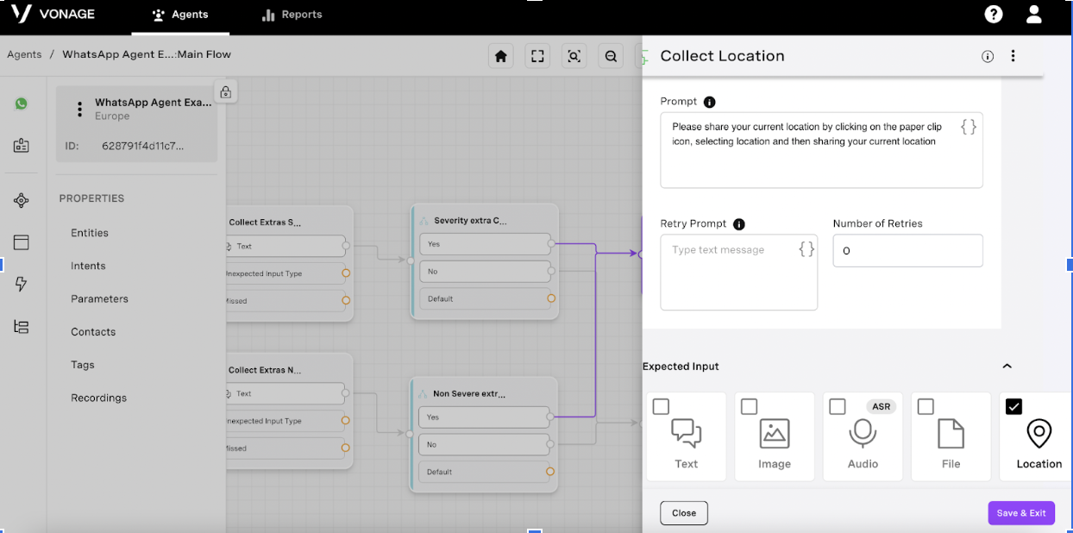The width and height of the screenshot is (1073, 533).
Task: Insert parameter via Retry Prompt braces icon
Action: click(806, 249)
